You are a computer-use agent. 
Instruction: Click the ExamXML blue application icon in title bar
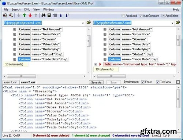[4, 3]
